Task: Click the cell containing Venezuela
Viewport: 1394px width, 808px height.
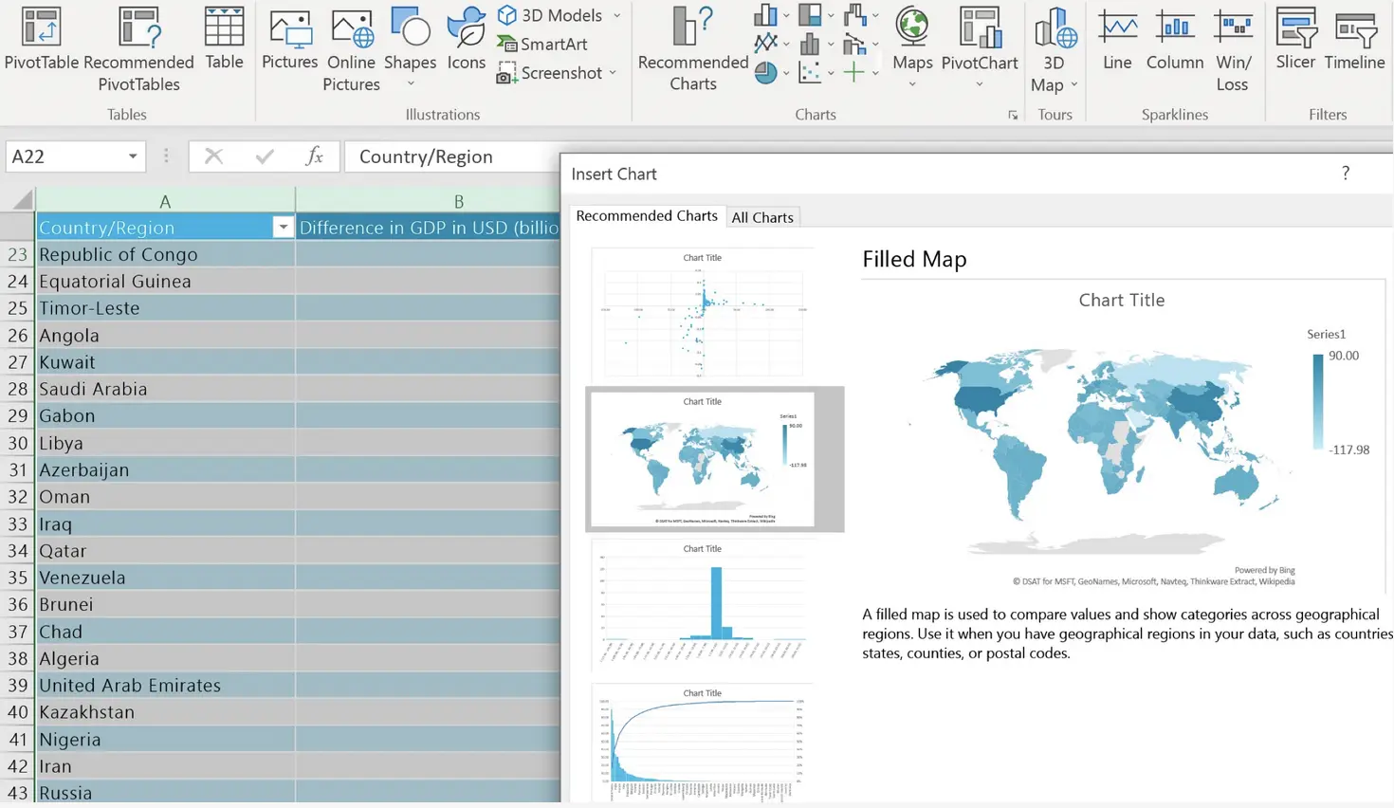Action: pos(165,578)
